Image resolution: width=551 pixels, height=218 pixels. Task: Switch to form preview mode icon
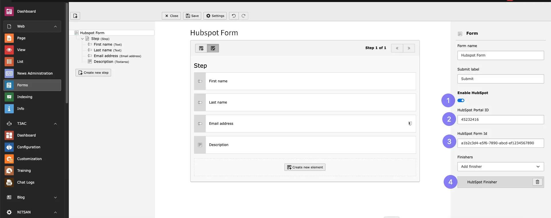(201, 48)
